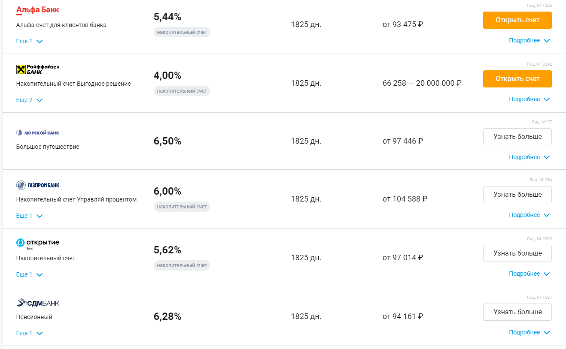The height and width of the screenshot is (349, 566).
Task: Open 'Большое путешествие' deposit name
Action: [48, 147]
